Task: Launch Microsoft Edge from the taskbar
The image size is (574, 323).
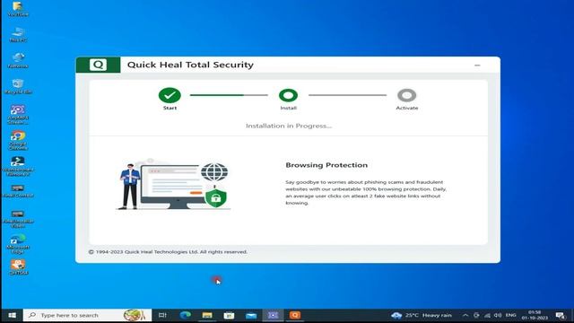Action: click(185, 315)
